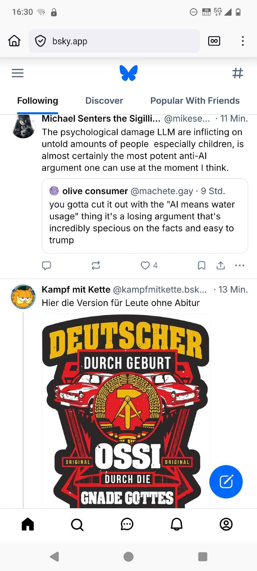Like the post with 4 likes

[145, 266]
